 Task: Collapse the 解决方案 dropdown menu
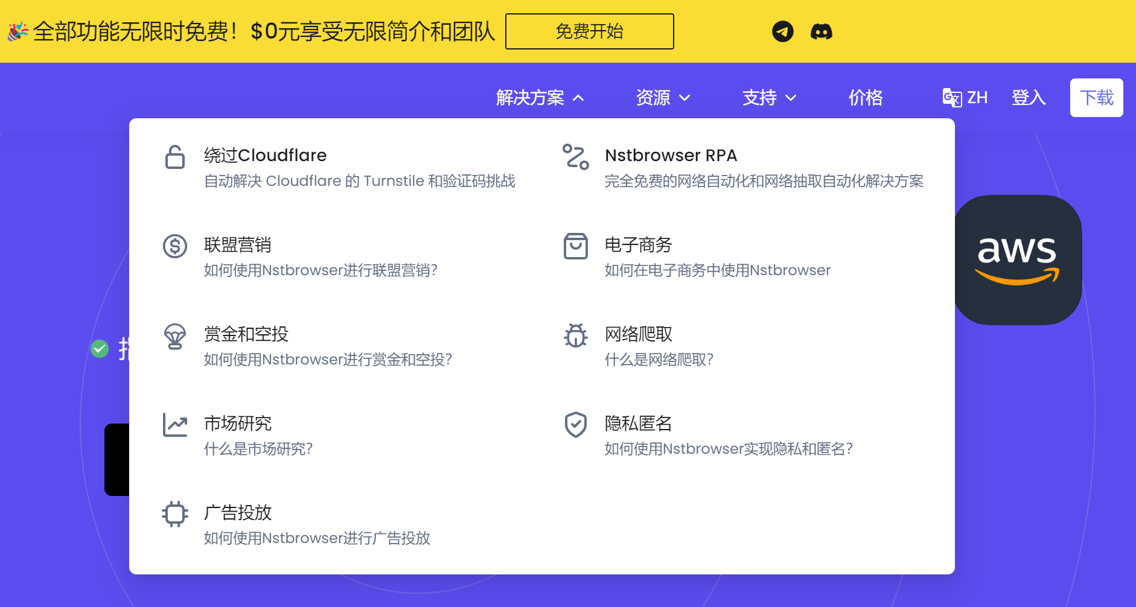click(540, 97)
